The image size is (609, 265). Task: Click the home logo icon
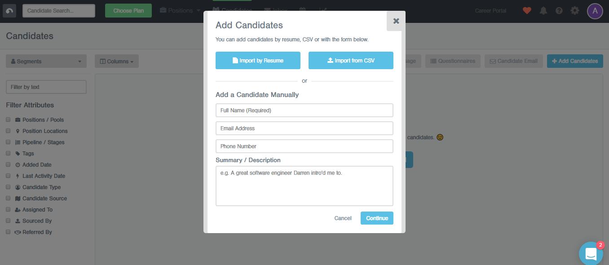[9, 11]
